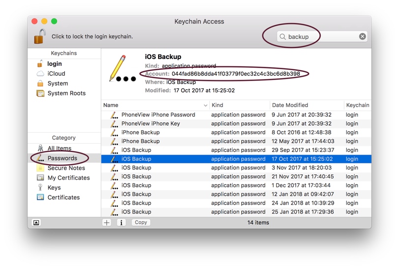Click the Secure Notes icon
Screen dimensions: 399x268
[40, 168]
